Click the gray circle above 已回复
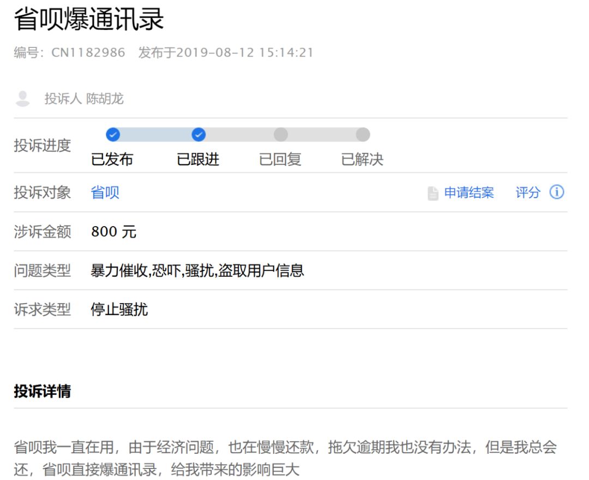The width and height of the screenshot is (589, 480). [281, 134]
